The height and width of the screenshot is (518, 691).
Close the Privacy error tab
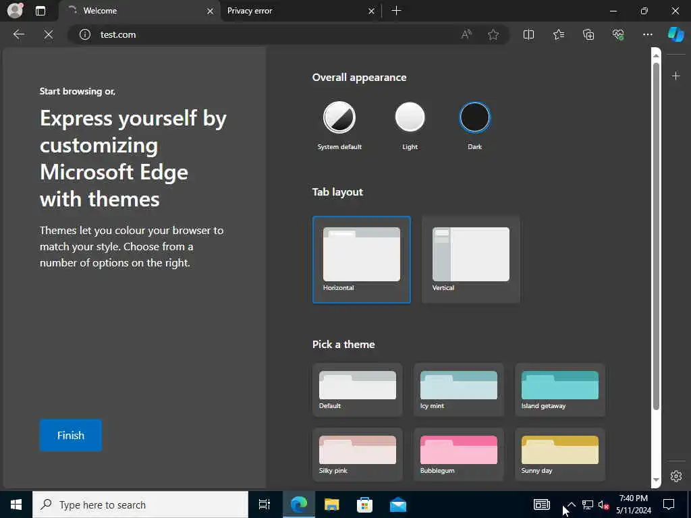coord(372,11)
